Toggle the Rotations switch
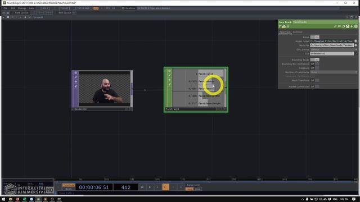 [x=315, y=68]
